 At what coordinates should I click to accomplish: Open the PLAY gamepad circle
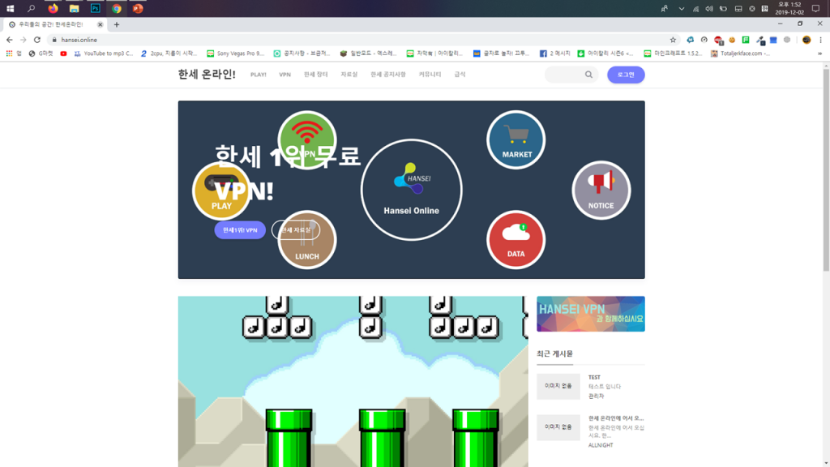click(221, 190)
